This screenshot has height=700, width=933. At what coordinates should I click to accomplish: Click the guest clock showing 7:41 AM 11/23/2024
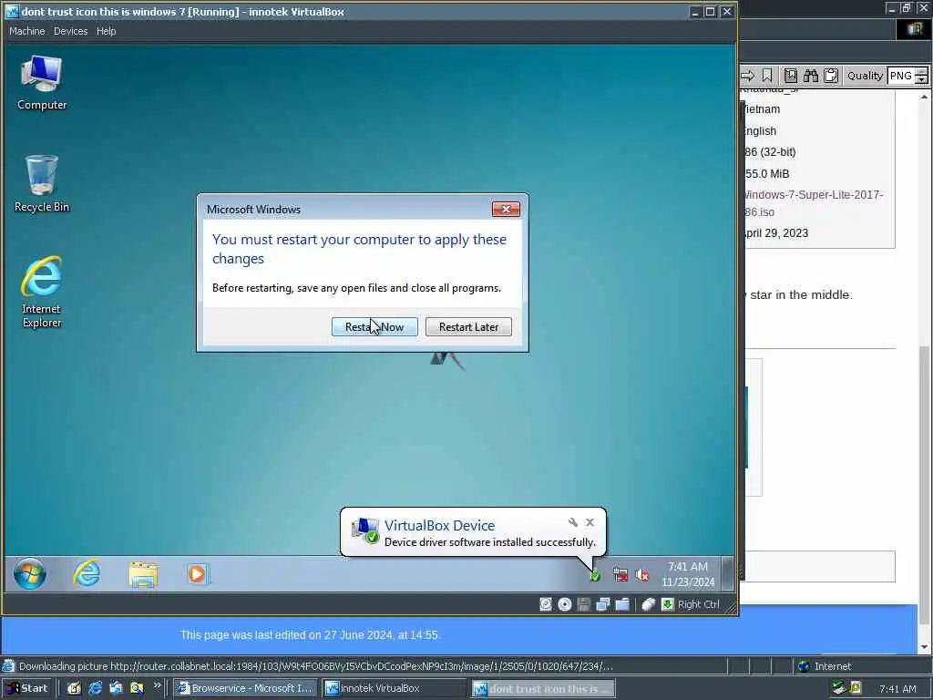click(x=688, y=574)
